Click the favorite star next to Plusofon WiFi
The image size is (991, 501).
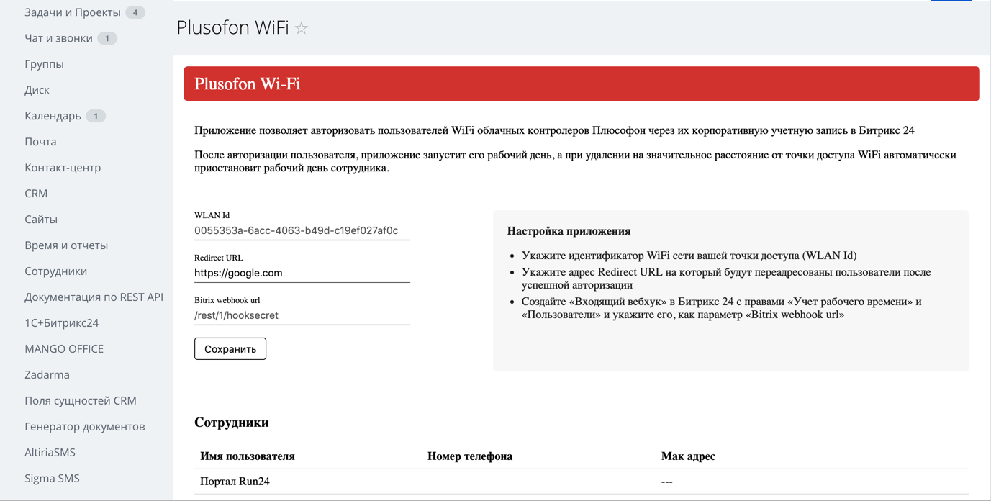tap(302, 28)
